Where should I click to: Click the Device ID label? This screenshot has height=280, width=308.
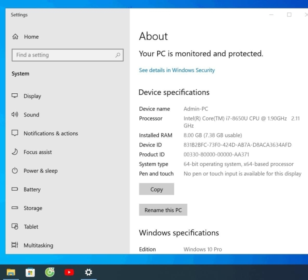(150, 145)
